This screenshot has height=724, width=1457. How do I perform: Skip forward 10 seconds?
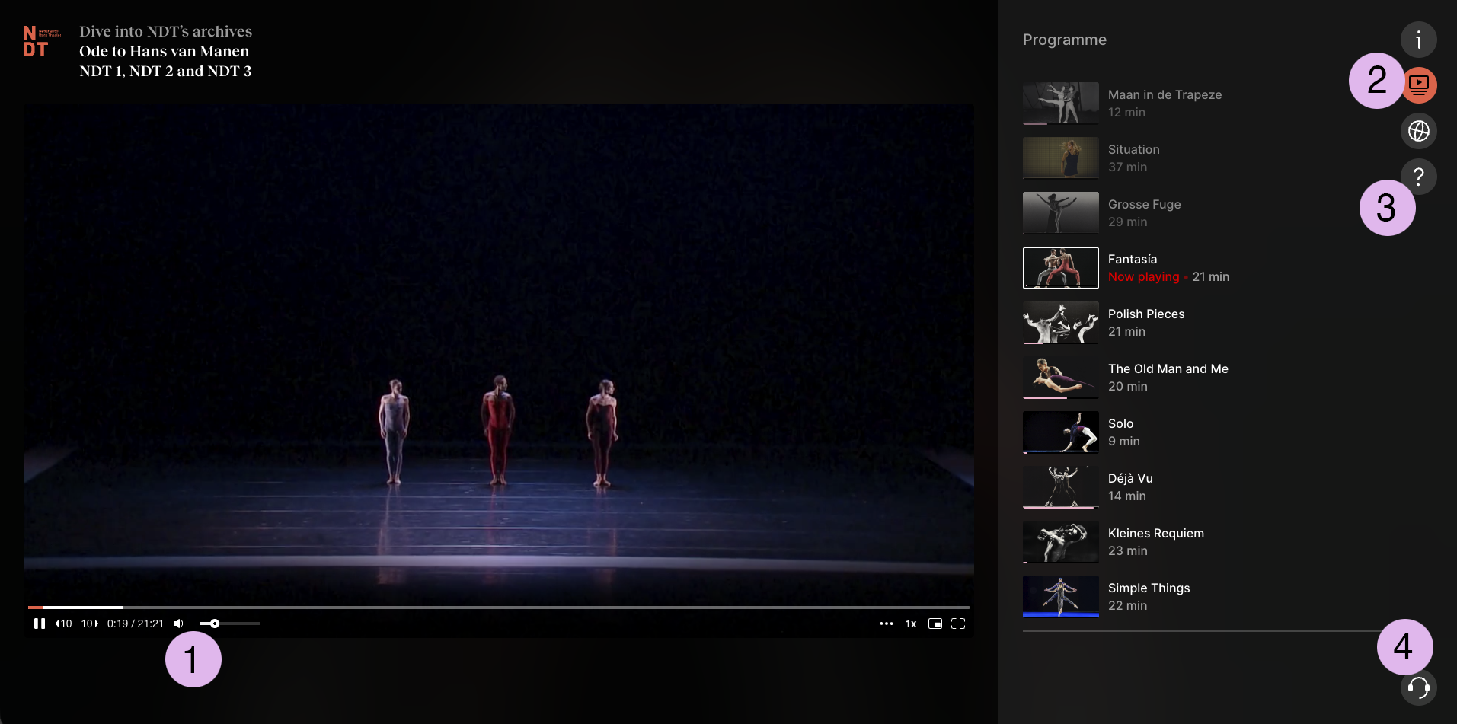(90, 624)
